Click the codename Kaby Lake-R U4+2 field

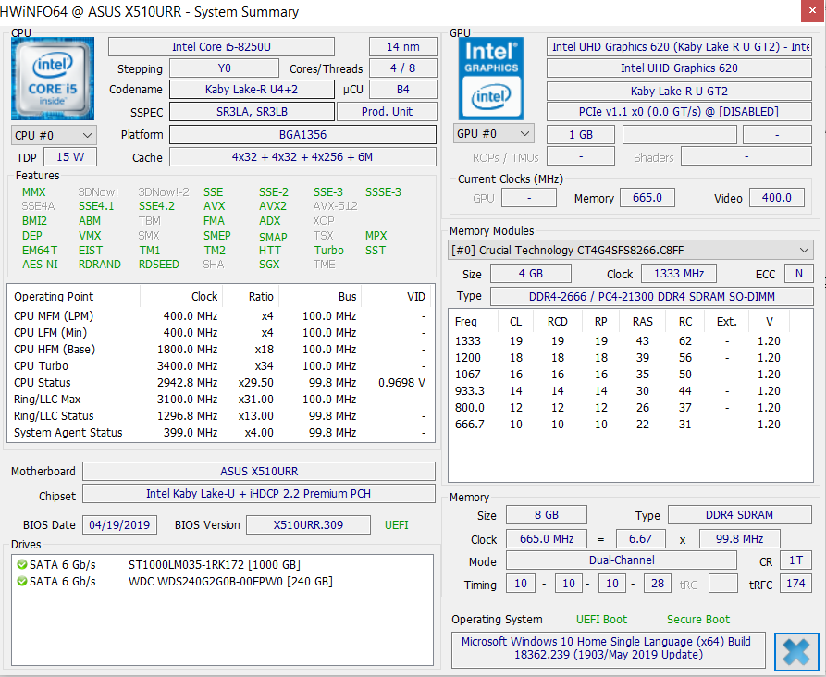252,90
